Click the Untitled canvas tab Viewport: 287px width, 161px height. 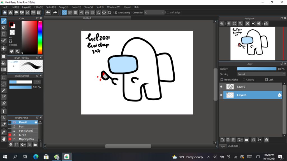pyautogui.click(x=87, y=18)
